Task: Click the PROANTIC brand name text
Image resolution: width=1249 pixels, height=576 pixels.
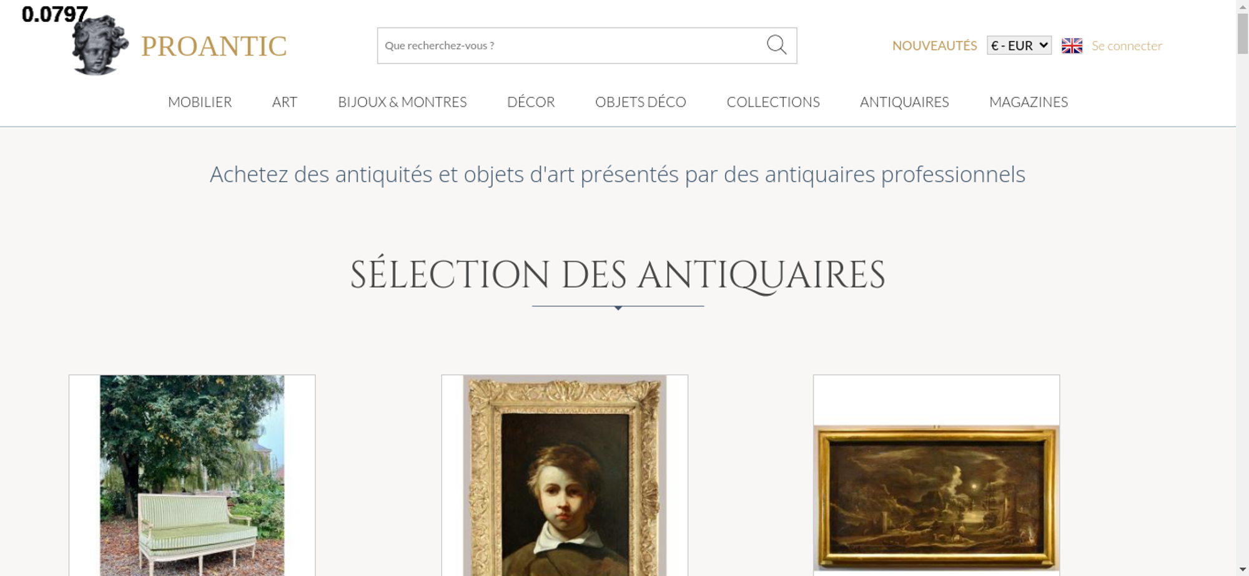Action: pyautogui.click(x=214, y=46)
